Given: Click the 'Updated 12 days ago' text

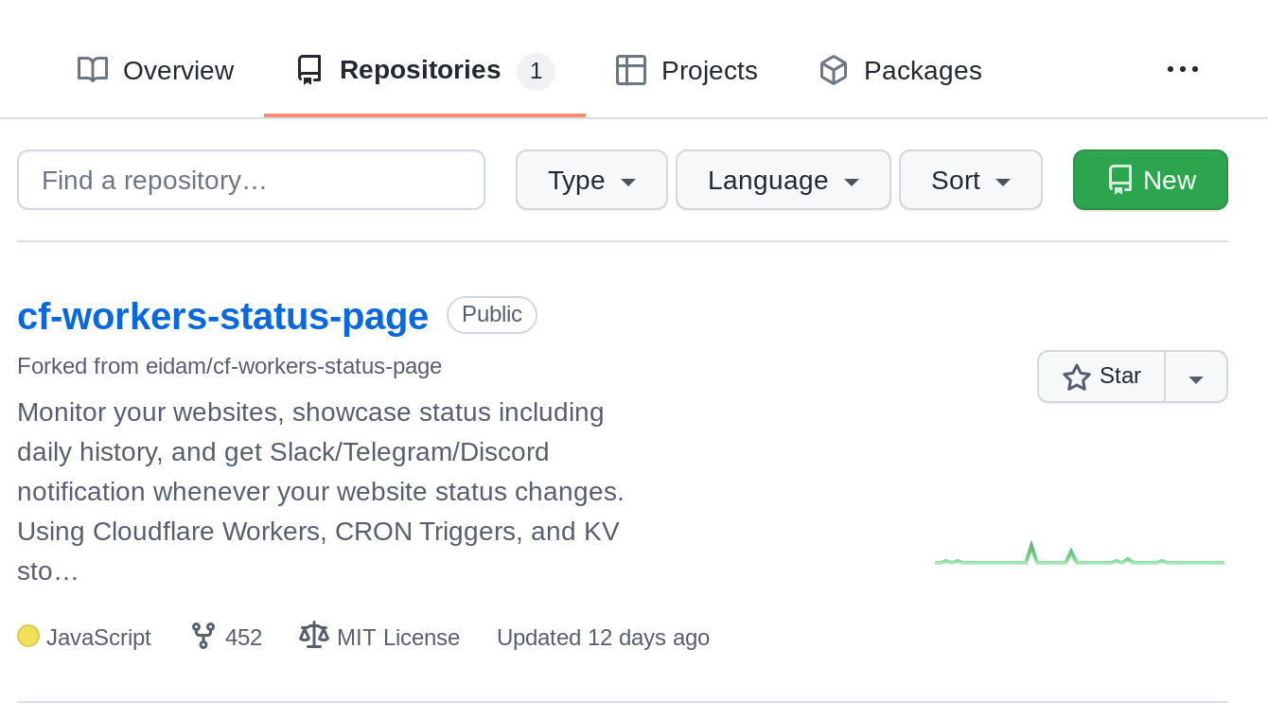Looking at the screenshot, I should 604,638.
